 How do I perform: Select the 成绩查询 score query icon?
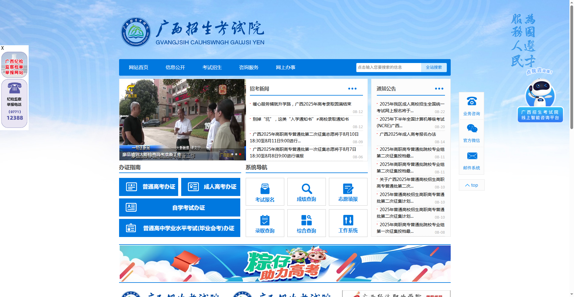click(x=306, y=192)
